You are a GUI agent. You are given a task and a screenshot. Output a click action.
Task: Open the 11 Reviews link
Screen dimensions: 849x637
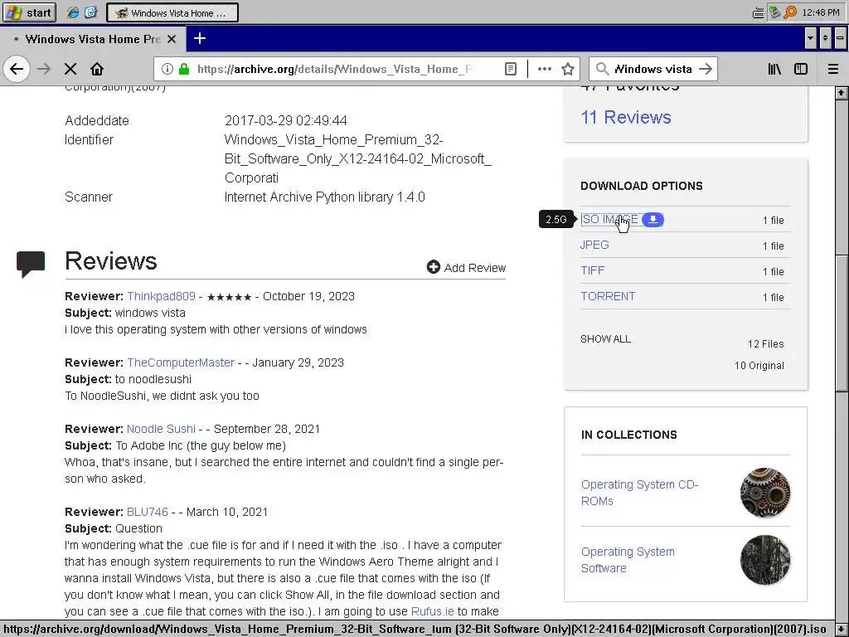pyautogui.click(x=625, y=118)
